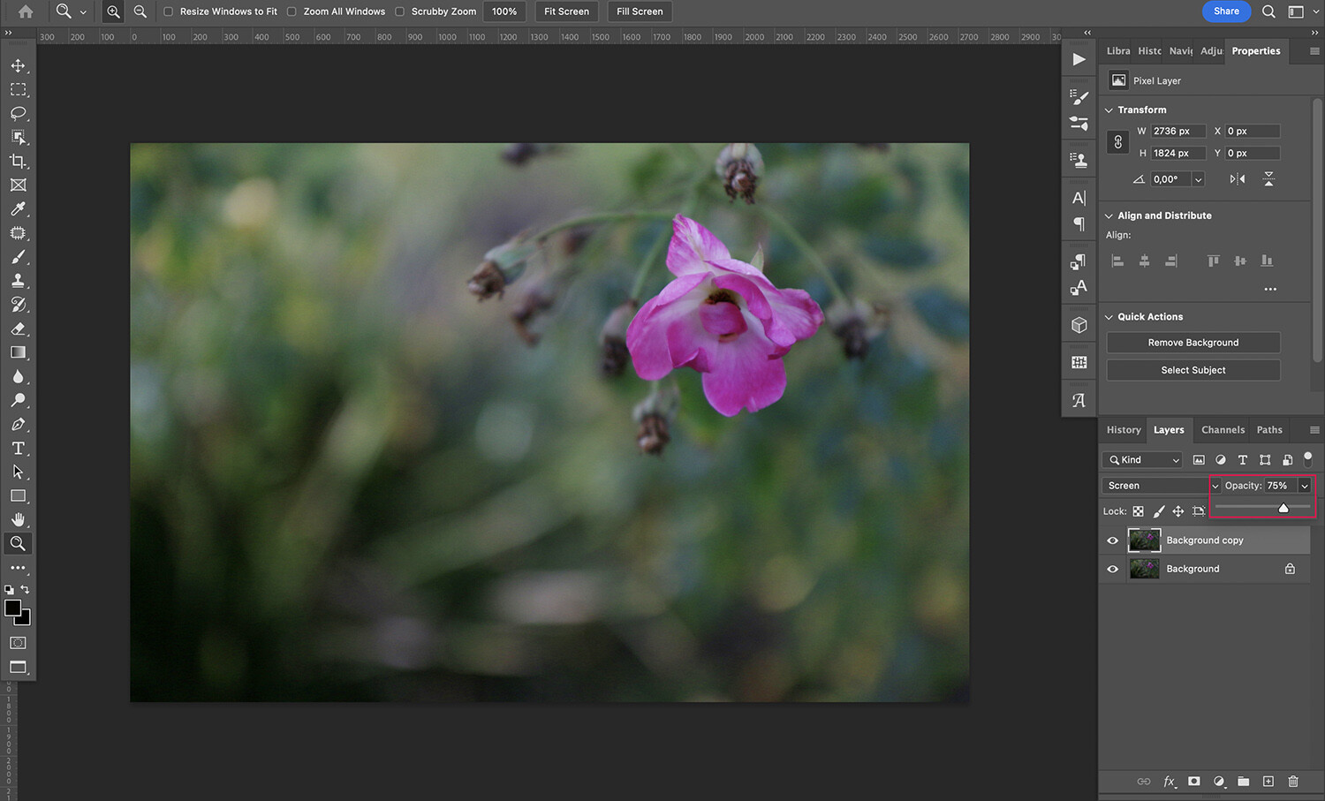This screenshot has height=801, width=1325.
Task: Select the Lasso tool
Action: (x=18, y=113)
